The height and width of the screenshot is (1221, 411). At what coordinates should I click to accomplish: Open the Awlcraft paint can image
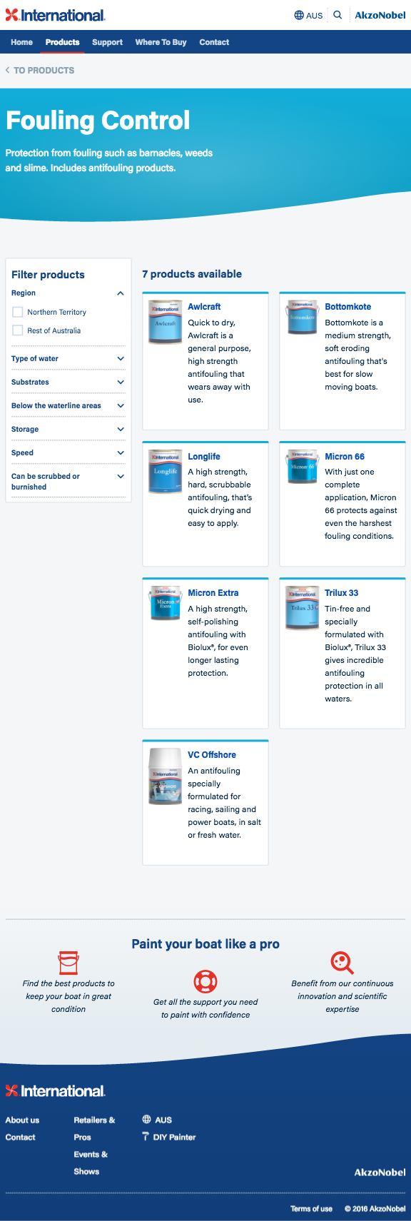click(165, 322)
